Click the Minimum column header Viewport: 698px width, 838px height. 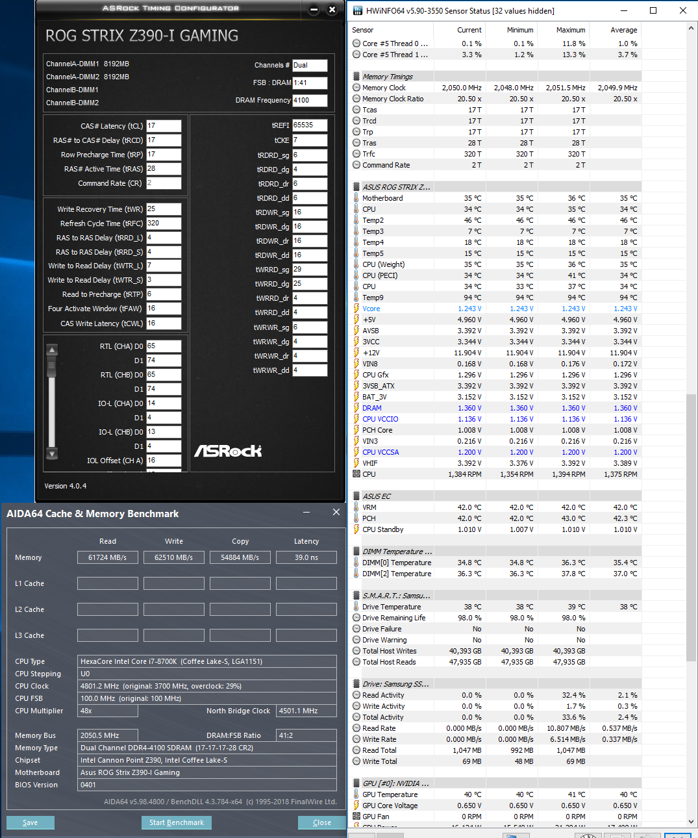(520, 30)
